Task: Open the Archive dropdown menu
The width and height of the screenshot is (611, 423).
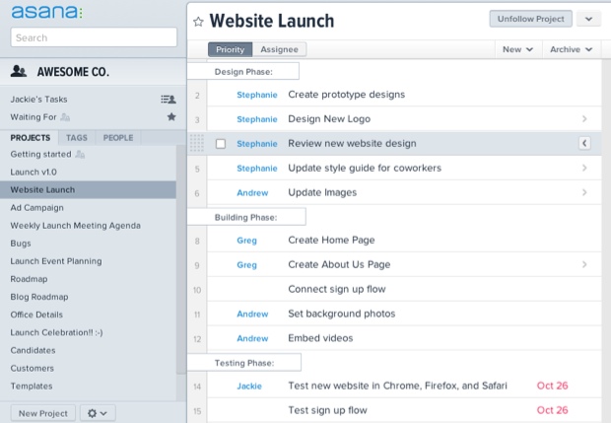Action: point(571,49)
